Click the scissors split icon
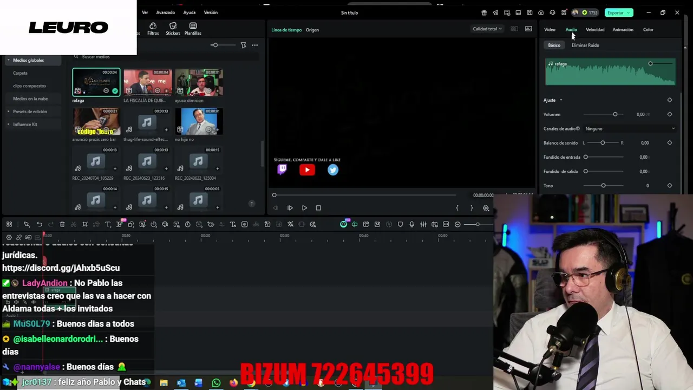The image size is (693, 390). click(x=73, y=224)
